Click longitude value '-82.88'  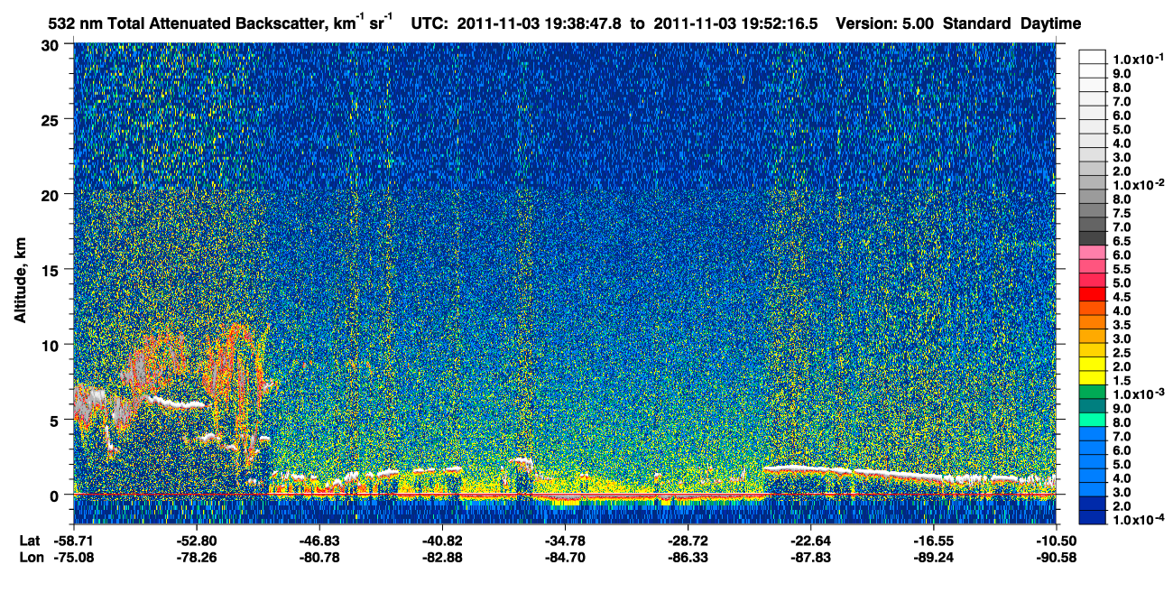[442, 557]
